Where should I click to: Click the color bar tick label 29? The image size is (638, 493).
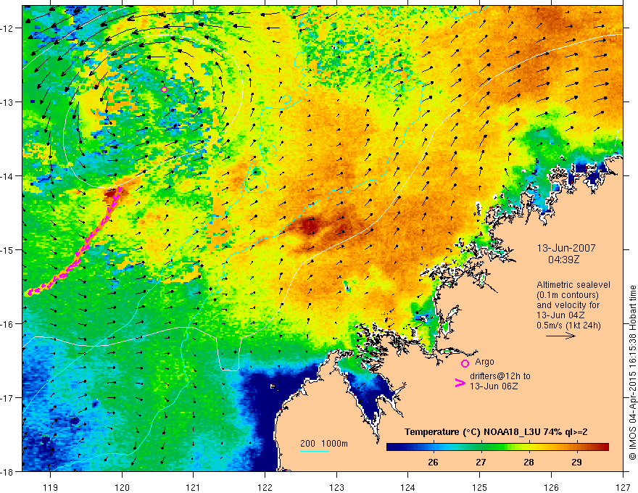tap(576, 463)
